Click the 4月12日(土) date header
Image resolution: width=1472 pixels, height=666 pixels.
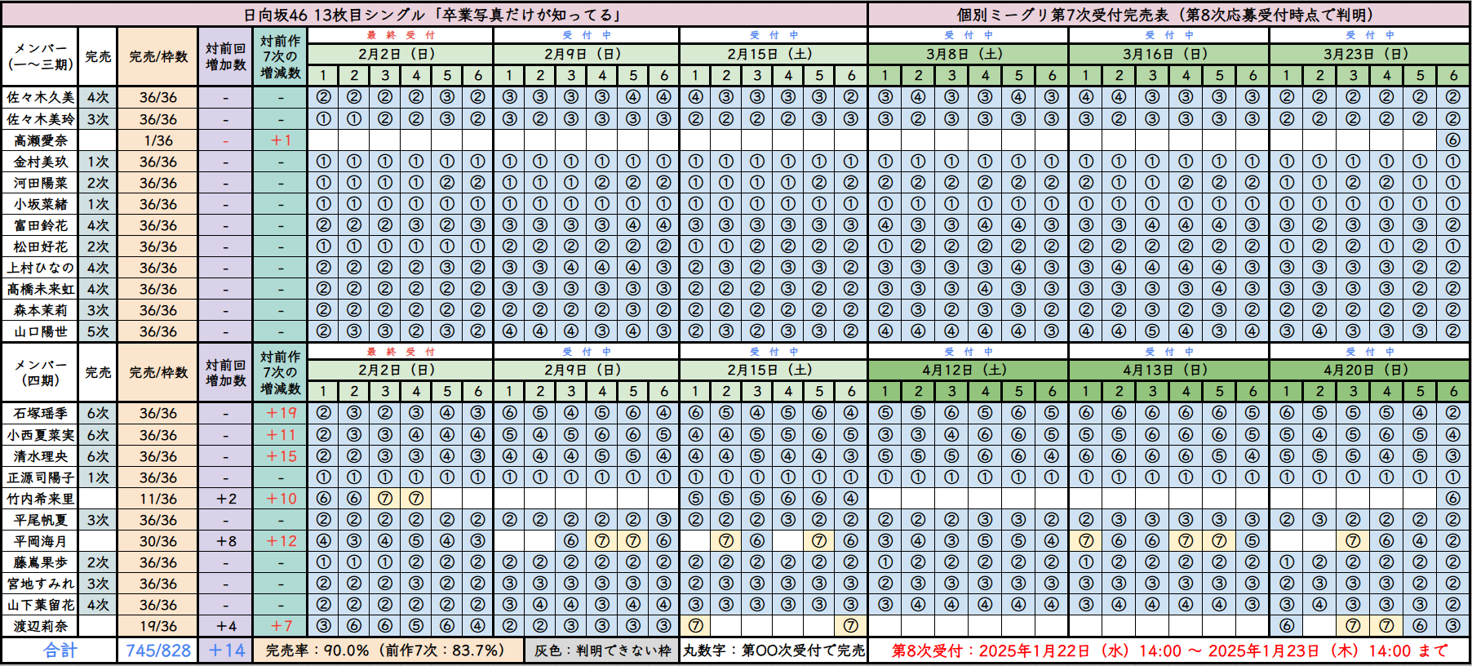point(968,370)
